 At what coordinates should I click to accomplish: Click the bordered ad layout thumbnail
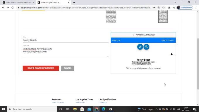click(163, 17)
